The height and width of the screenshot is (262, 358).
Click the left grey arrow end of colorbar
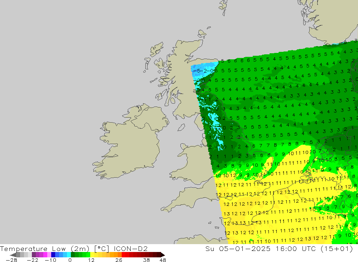[13, 255]
